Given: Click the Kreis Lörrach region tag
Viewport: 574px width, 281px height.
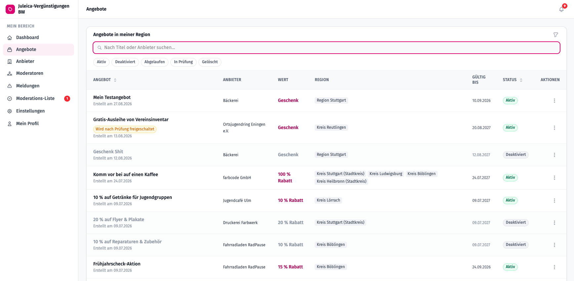Looking at the screenshot, I should pos(328,200).
